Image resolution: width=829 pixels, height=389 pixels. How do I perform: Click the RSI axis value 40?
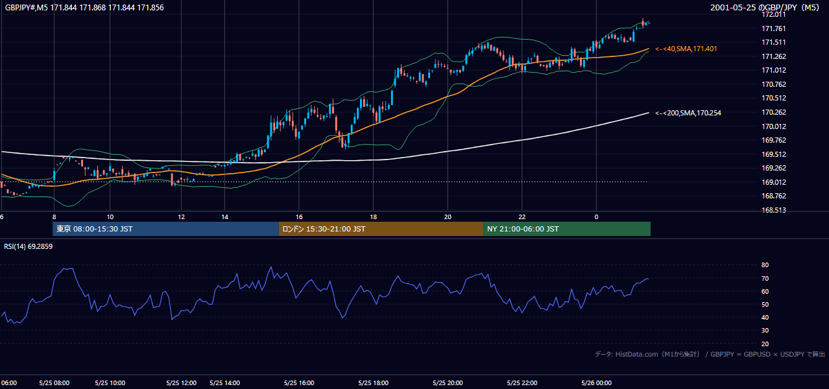click(x=765, y=317)
